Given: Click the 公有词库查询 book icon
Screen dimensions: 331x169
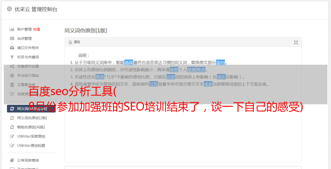Looking at the screenshot, I should coord(12,160).
